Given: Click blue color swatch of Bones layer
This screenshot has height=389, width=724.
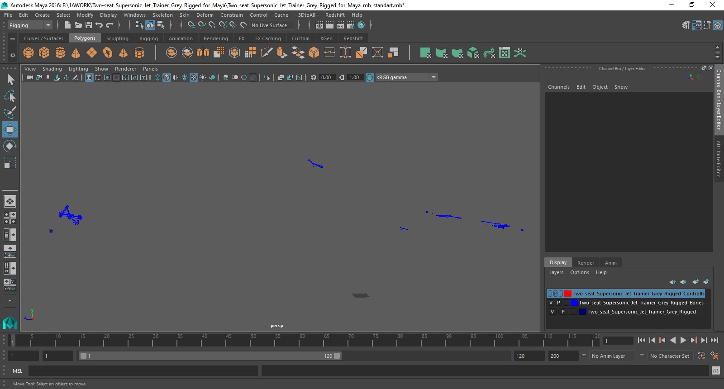Looking at the screenshot, I should pyautogui.click(x=574, y=303).
